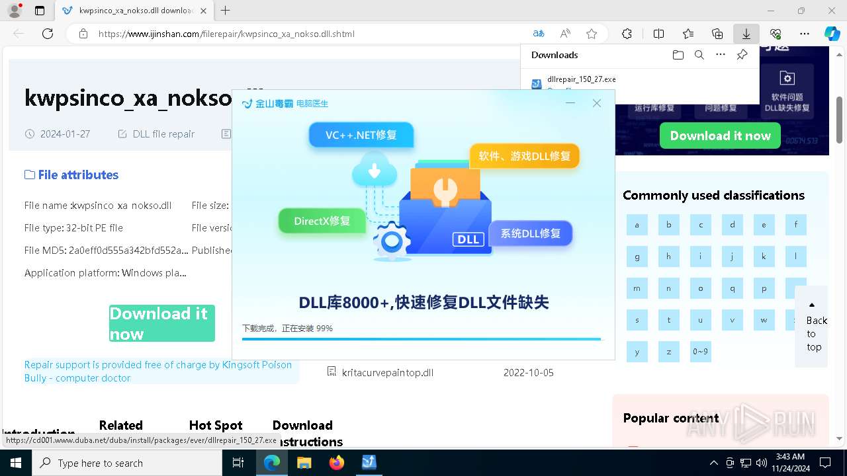847x476 pixels.
Task: Select classification letter w
Action: pos(764,320)
